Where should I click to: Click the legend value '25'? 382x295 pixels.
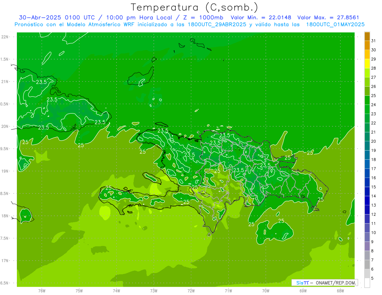(374, 95)
